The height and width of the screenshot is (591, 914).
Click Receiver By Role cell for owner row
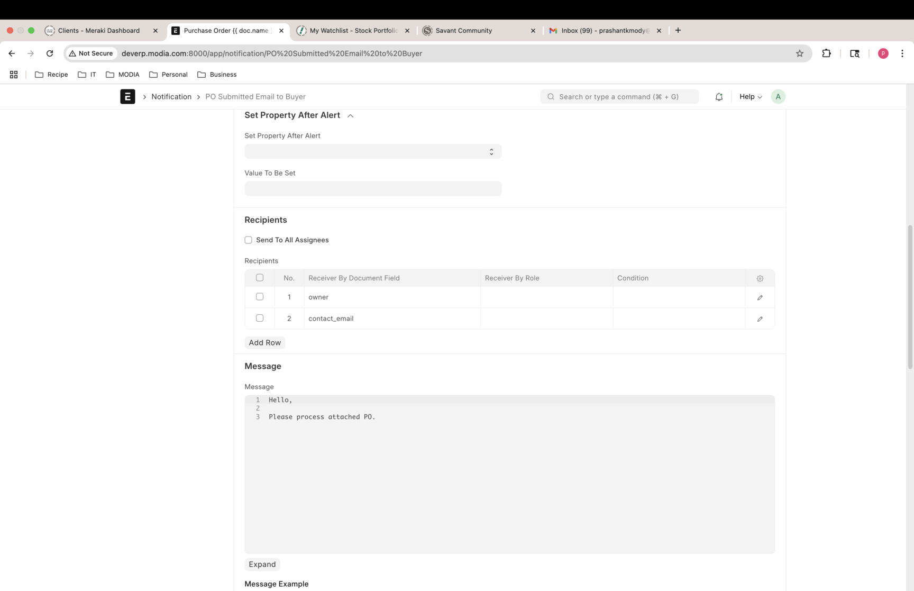(x=546, y=297)
